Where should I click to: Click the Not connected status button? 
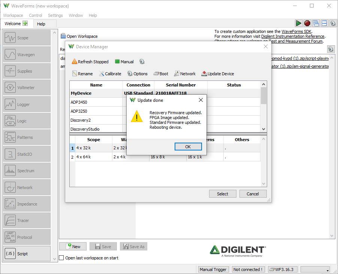click(248, 270)
